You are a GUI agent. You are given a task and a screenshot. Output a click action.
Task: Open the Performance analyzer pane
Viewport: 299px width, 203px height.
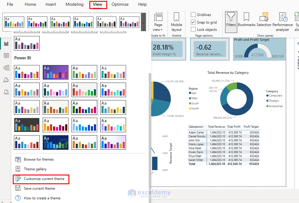point(283,22)
